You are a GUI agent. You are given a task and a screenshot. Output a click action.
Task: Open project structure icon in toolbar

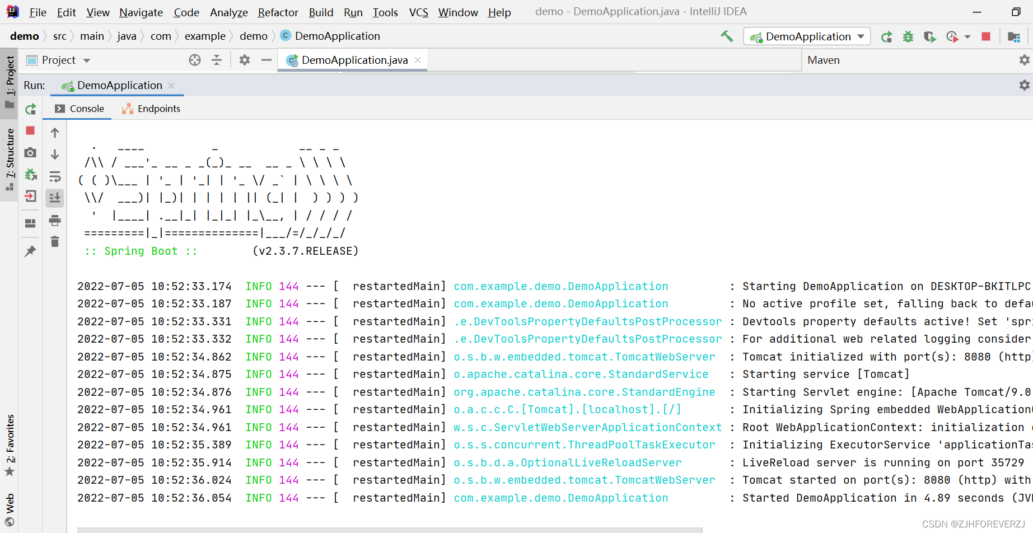1013,37
